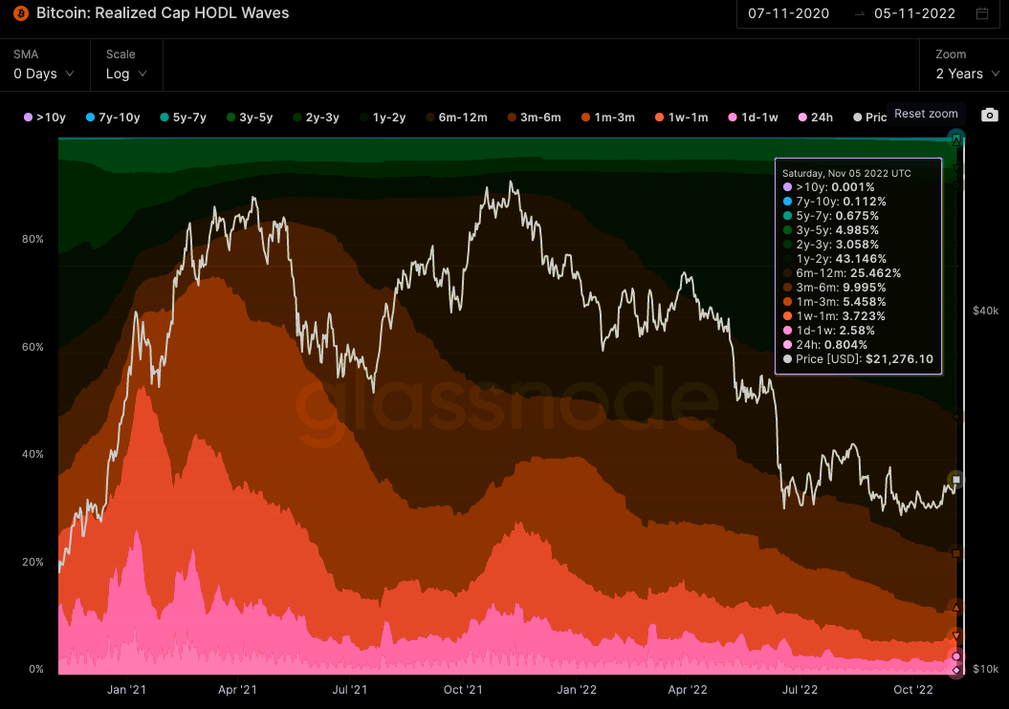Viewport: 1009px width, 709px height.
Task: Toggle the Price legend series
Action: pyautogui.click(x=869, y=117)
